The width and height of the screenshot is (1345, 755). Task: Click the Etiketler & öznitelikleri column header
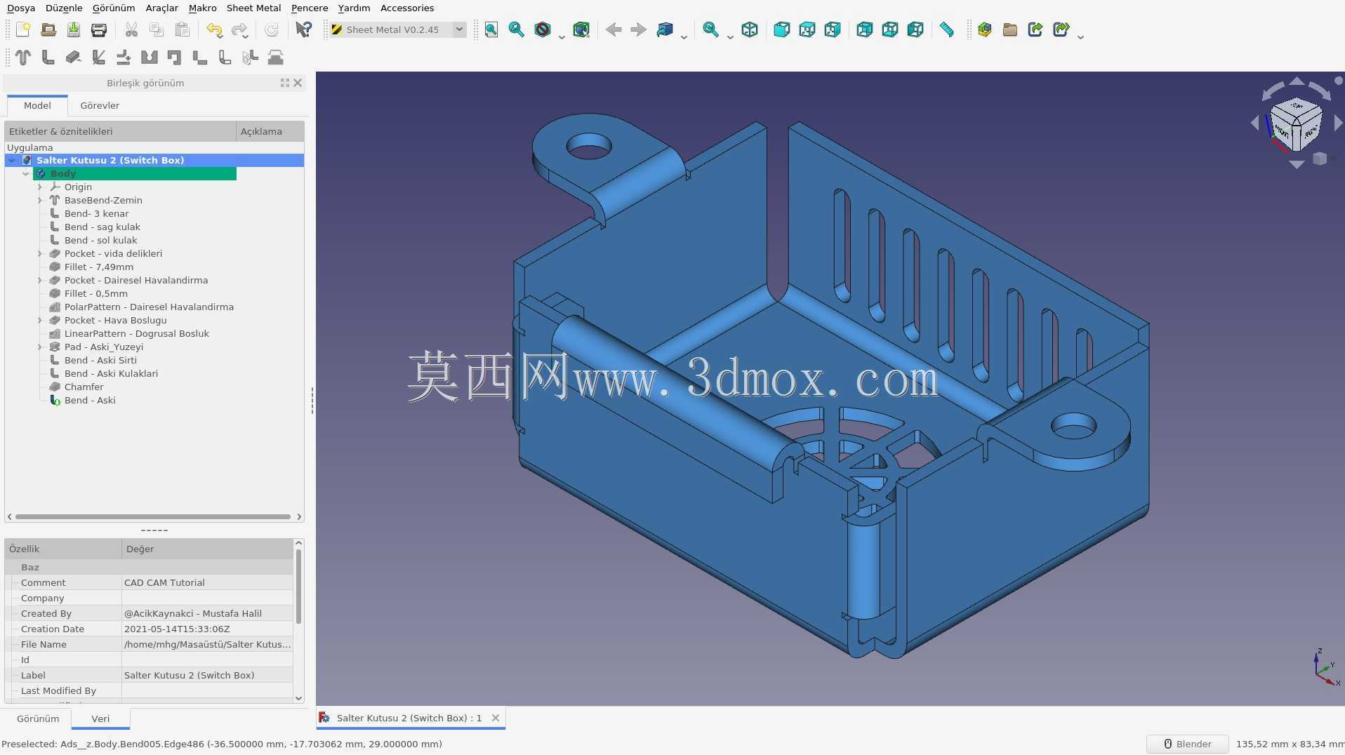(x=120, y=132)
